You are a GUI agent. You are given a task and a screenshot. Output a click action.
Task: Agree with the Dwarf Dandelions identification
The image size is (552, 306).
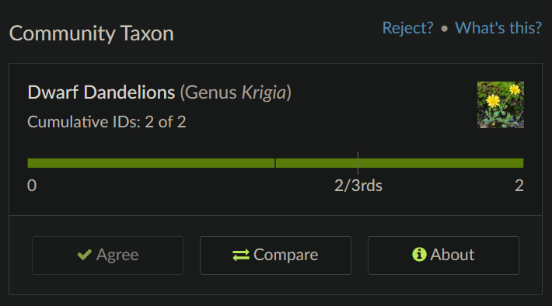pos(107,256)
